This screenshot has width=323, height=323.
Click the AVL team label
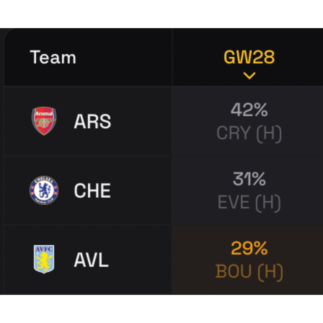click(91, 259)
